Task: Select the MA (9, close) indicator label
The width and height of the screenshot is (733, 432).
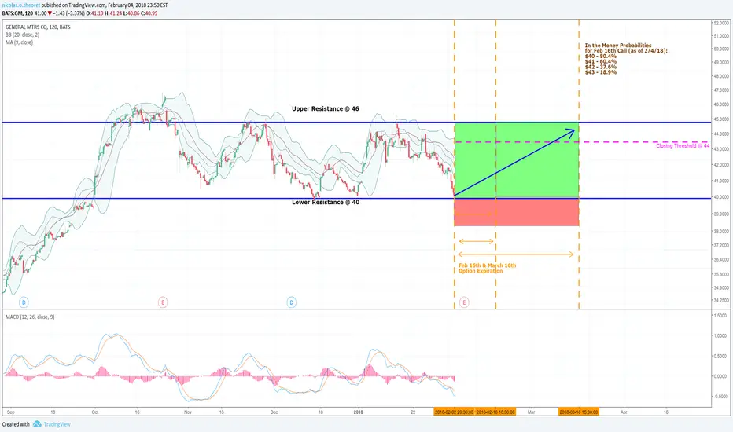Action: 19,42
